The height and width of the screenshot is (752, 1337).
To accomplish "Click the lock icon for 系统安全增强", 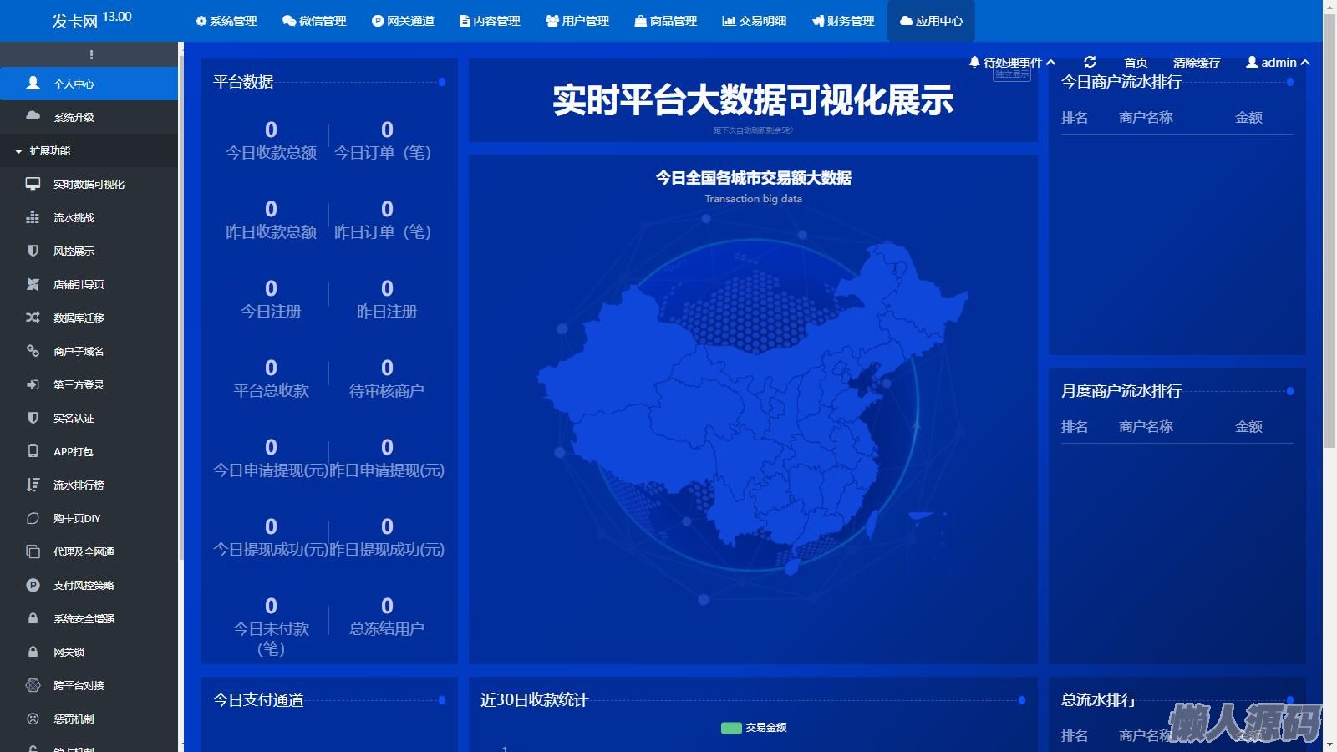I will (33, 618).
